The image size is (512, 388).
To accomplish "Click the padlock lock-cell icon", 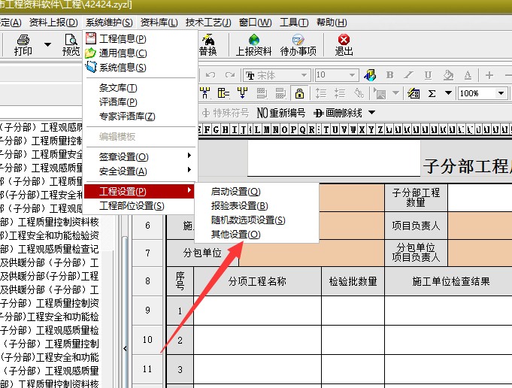I will pyautogui.click(x=299, y=93).
